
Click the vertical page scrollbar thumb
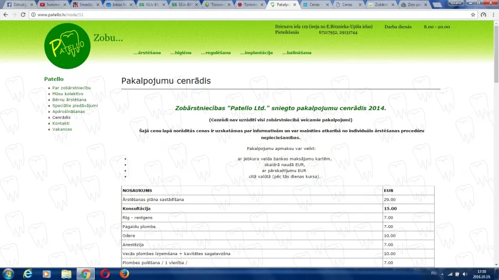(496, 54)
